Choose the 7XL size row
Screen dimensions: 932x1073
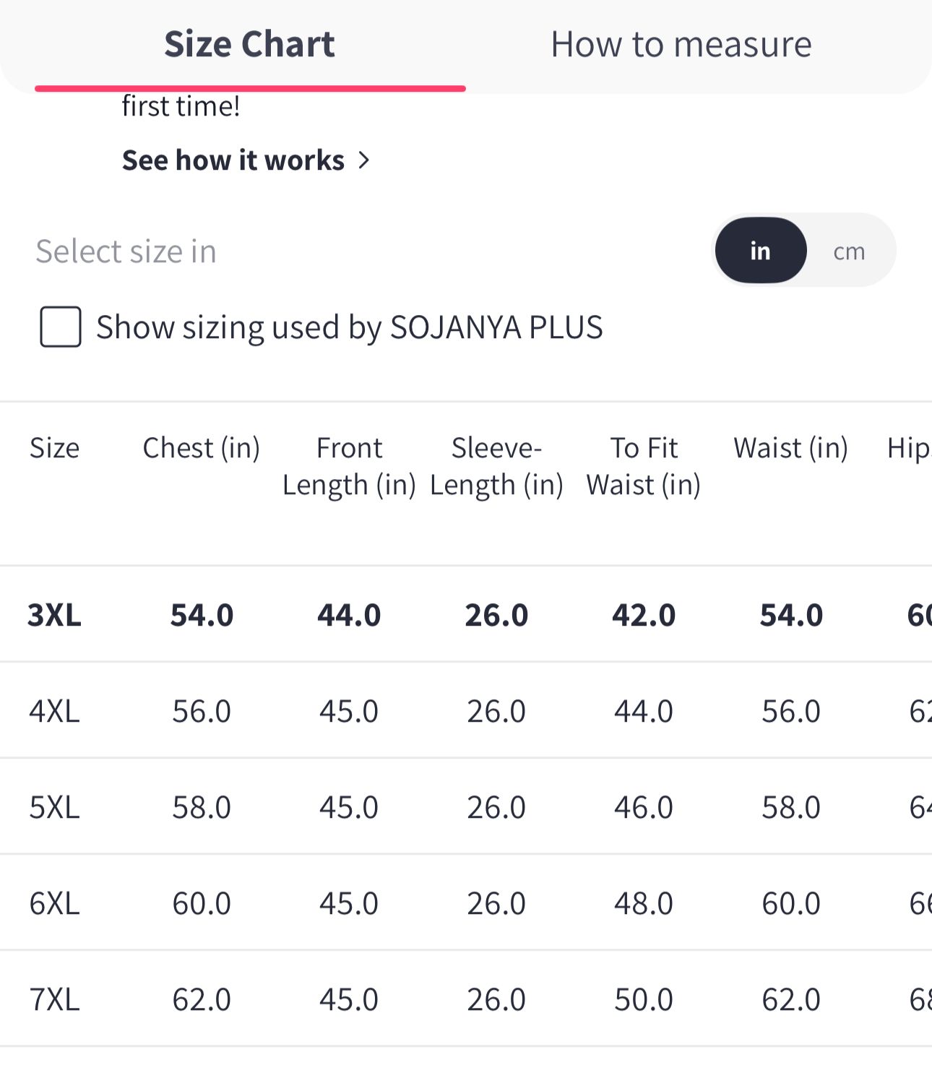click(x=466, y=999)
